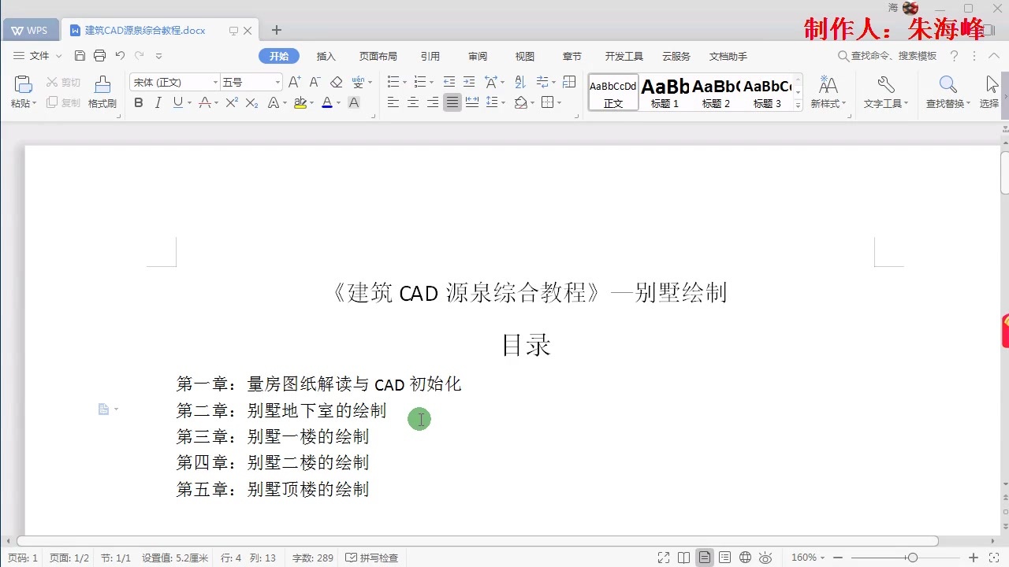Align text right
The height and width of the screenshot is (567, 1009).
[432, 102]
